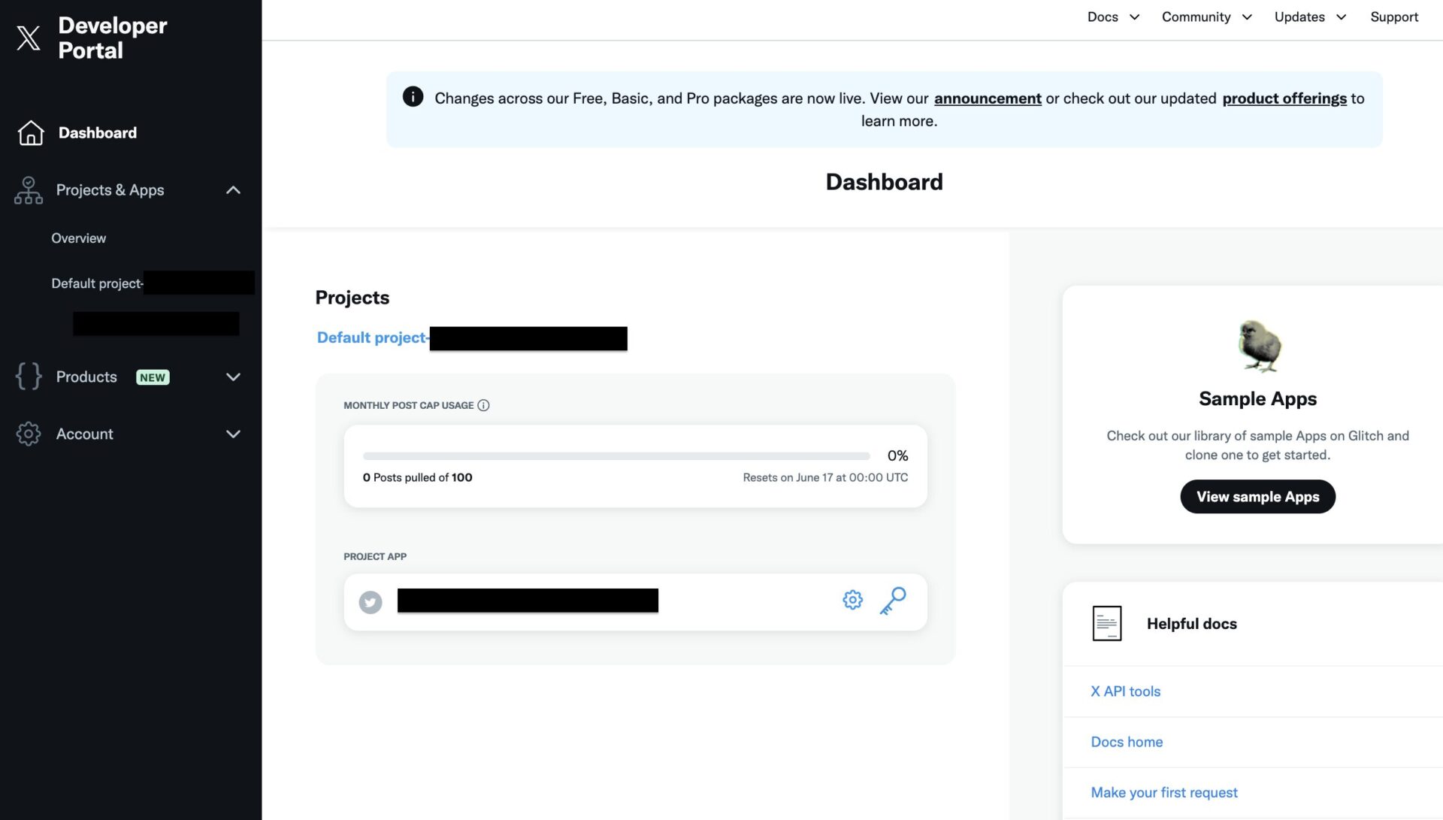1443x820 pixels.
Task: Open app settings via gear icon
Action: [x=852, y=600]
